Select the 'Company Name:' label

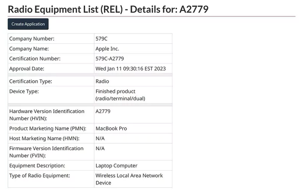click(29, 49)
